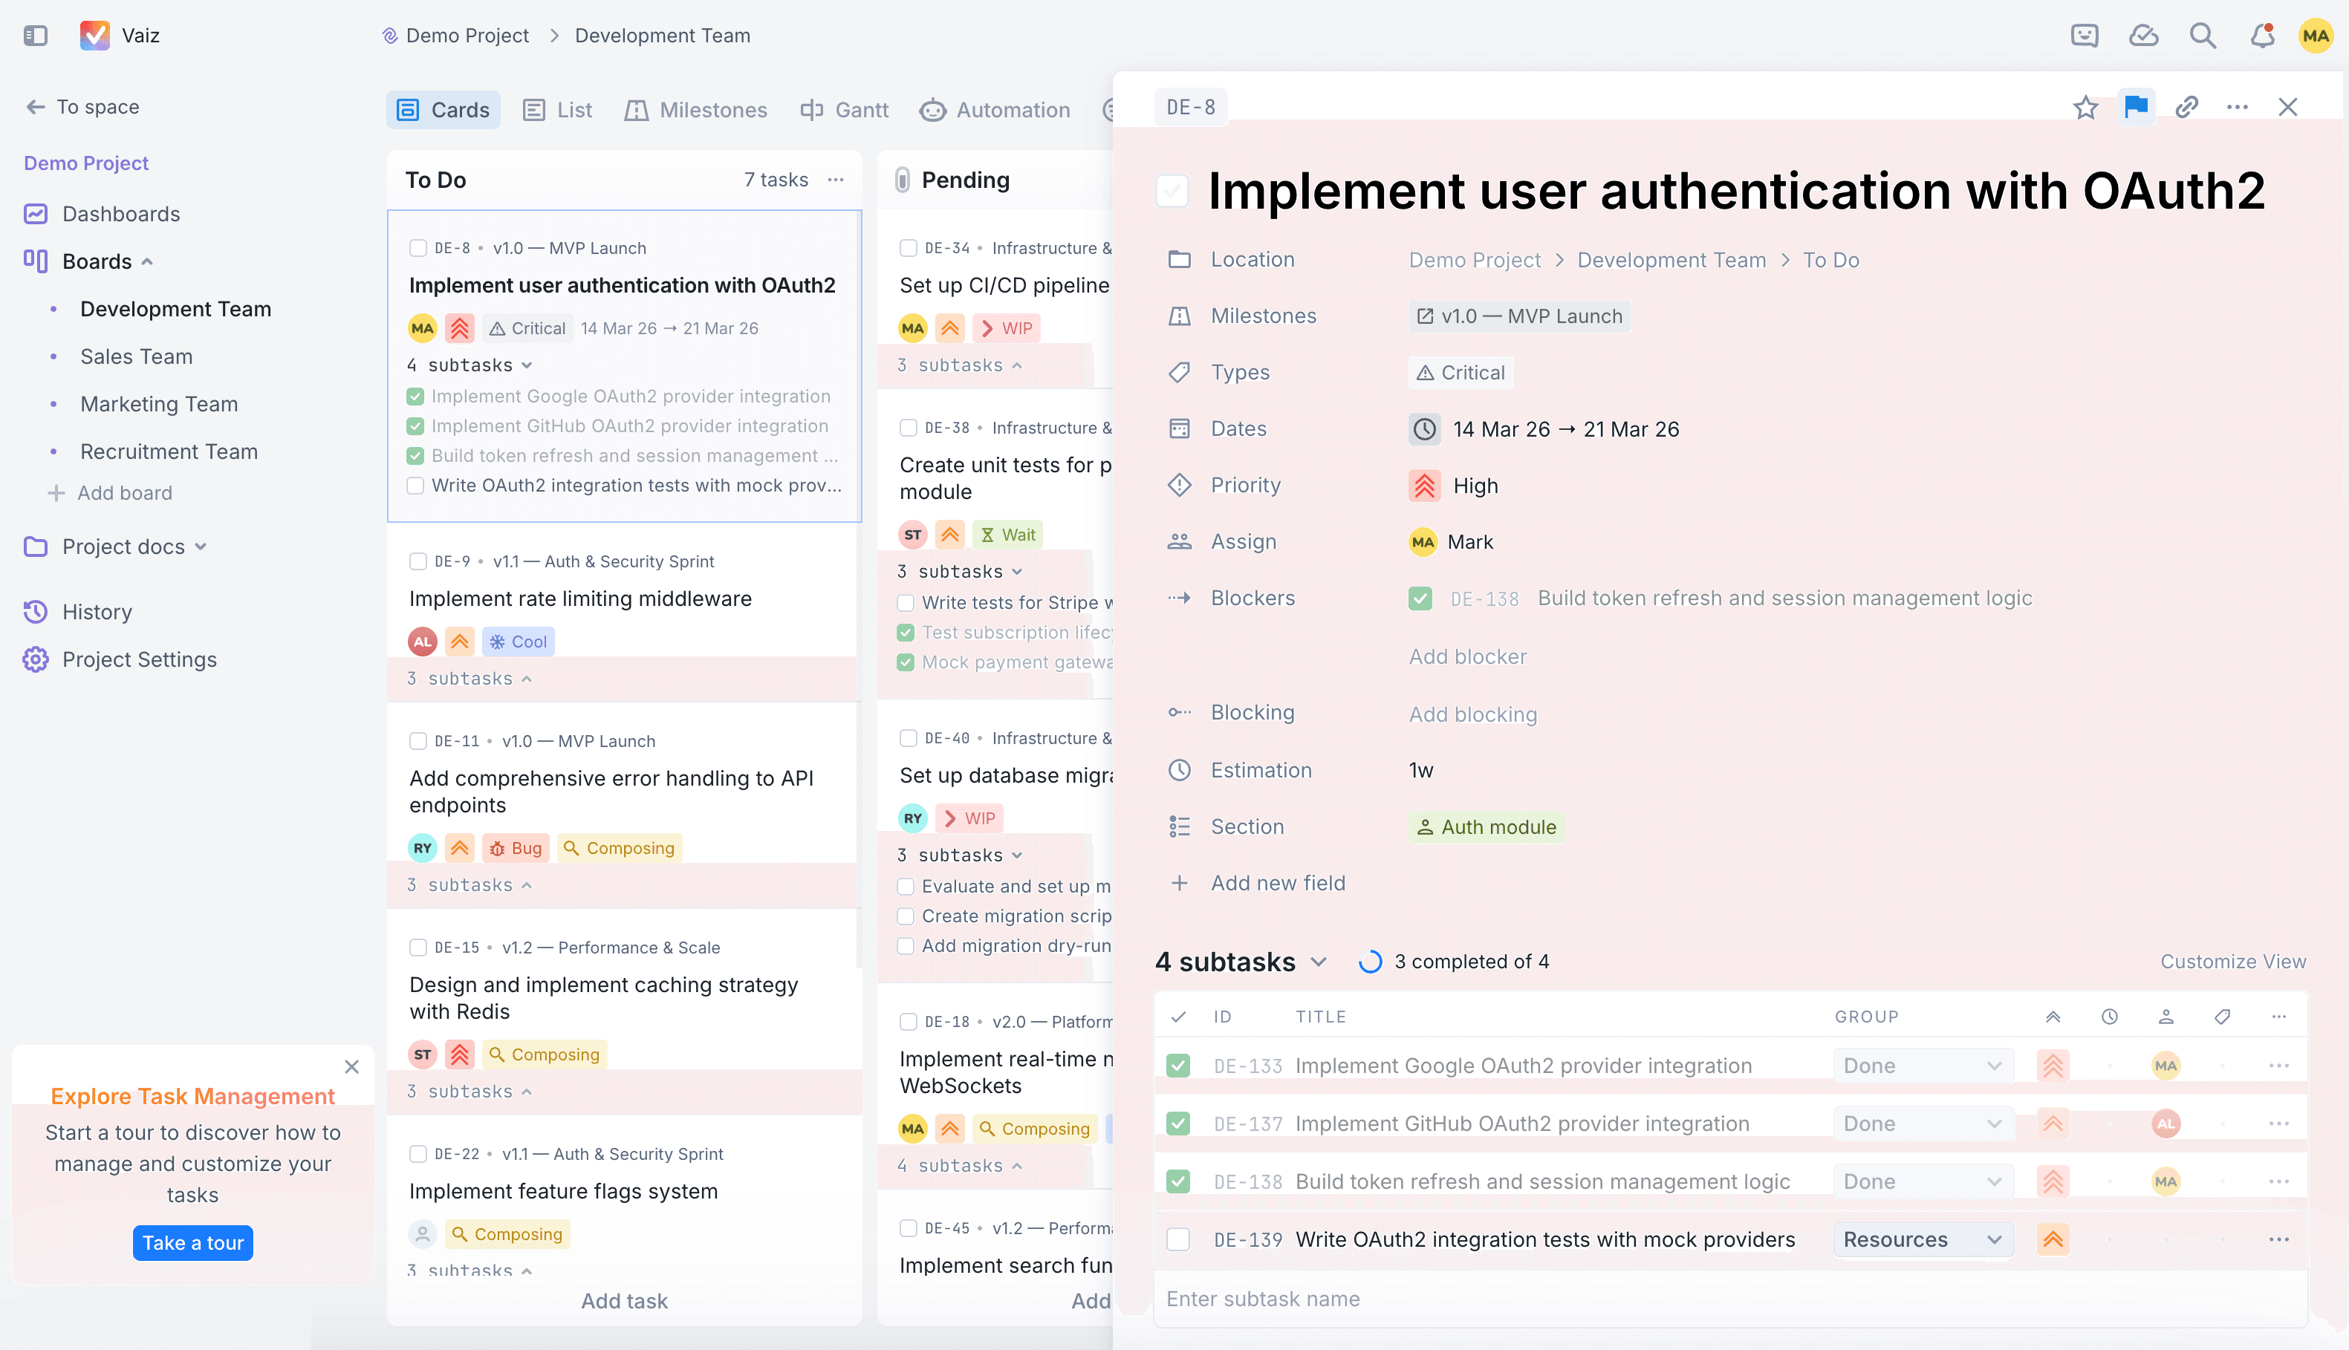Uncheck the DE-138 blocker checkbox
Screen dimensions: 2349x1350
(1420, 598)
